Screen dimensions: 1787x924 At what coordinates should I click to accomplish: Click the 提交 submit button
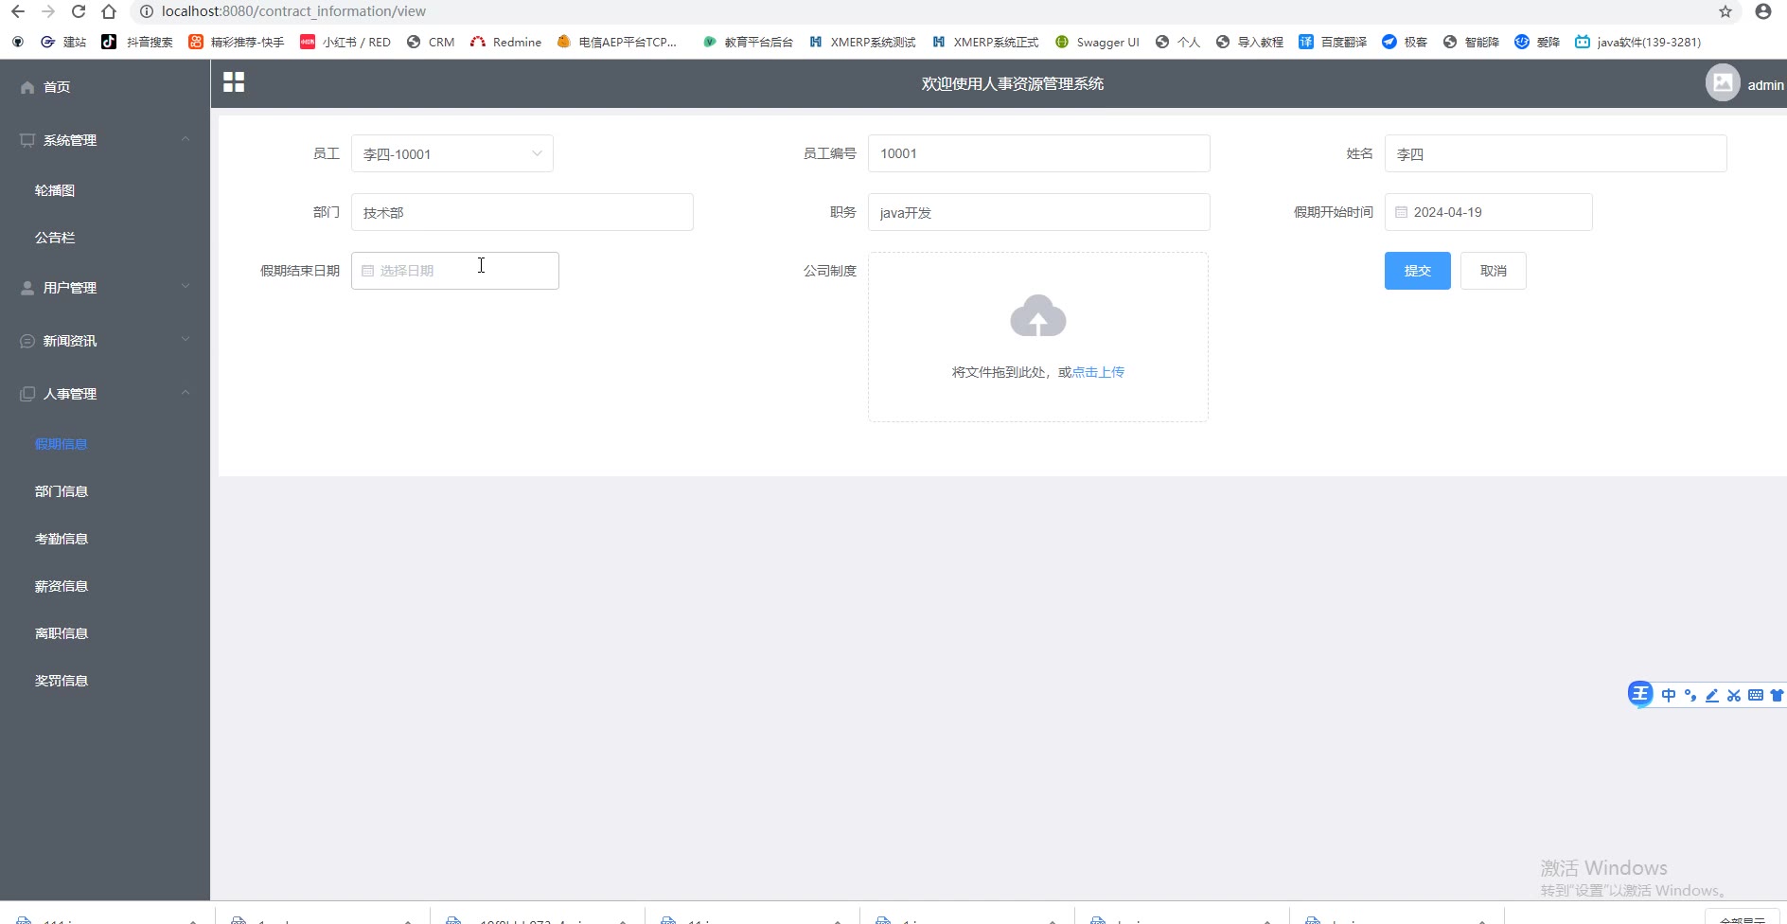coord(1417,271)
